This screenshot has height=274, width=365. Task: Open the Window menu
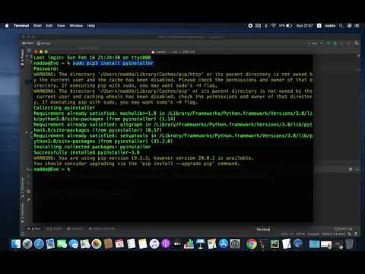click(76, 26)
